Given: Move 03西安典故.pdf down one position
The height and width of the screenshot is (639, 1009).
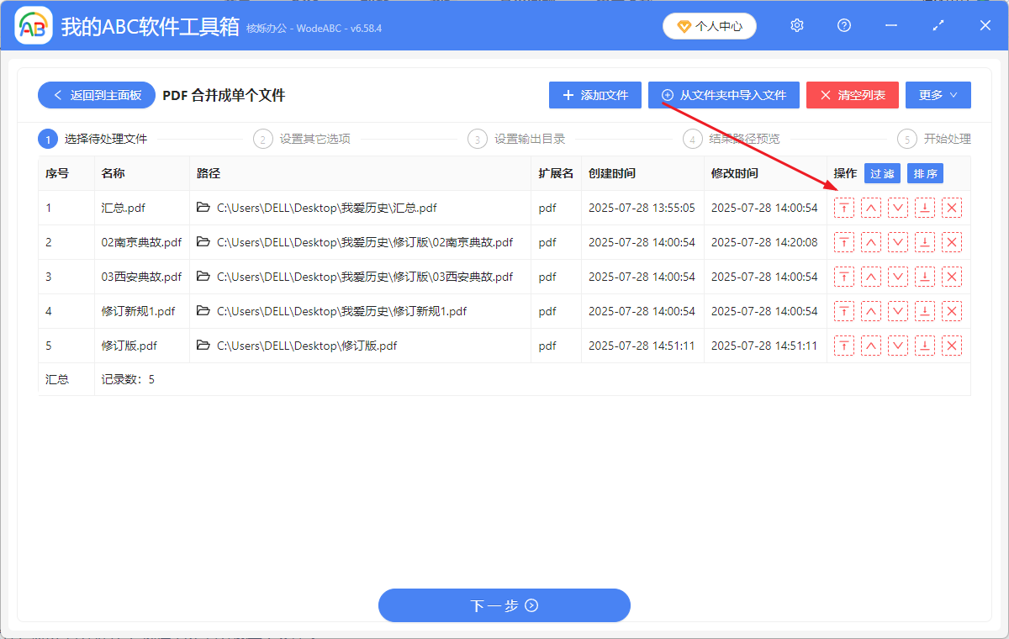Looking at the screenshot, I should [x=897, y=277].
